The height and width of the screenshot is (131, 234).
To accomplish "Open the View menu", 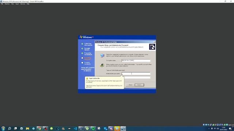I will pyautogui.click(x=12, y=4).
